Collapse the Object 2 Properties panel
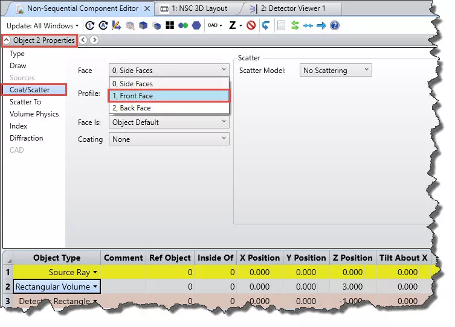 tap(7, 40)
